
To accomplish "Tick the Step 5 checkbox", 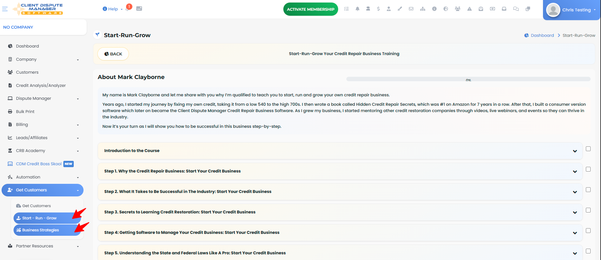I will coord(588,251).
